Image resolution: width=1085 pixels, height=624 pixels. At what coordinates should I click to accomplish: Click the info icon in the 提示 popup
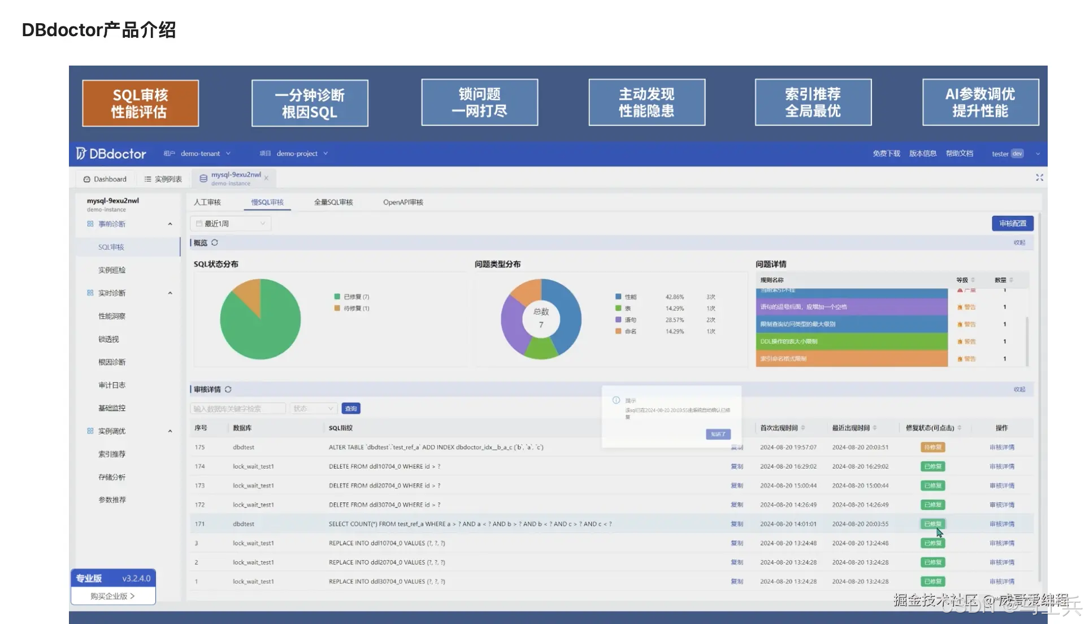coord(616,400)
